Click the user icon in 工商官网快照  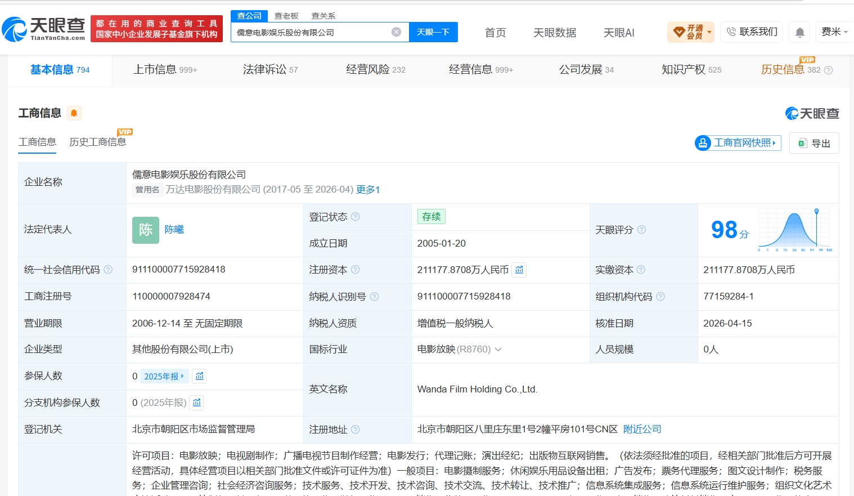(x=703, y=143)
